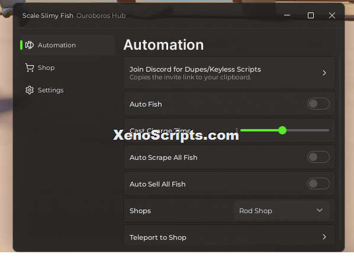This screenshot has width=354, height=270.
Task: Close the Ouroboros Hub window
Action: 332,15
